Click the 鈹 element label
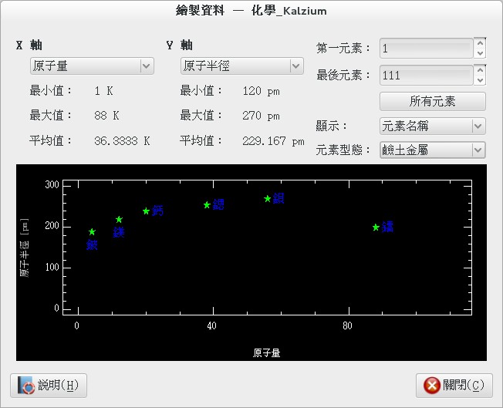Screen dimensions: 503x408 point(92,244)
